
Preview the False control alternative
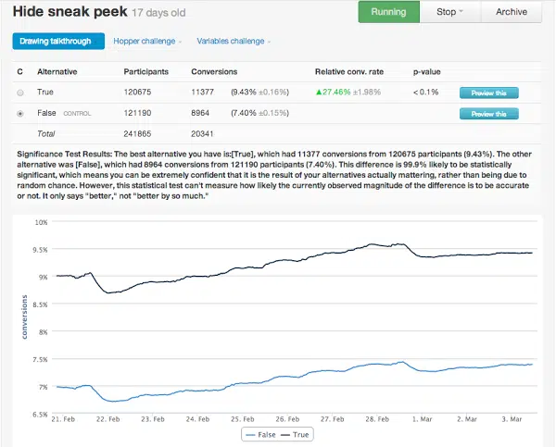tap(488, 114)
